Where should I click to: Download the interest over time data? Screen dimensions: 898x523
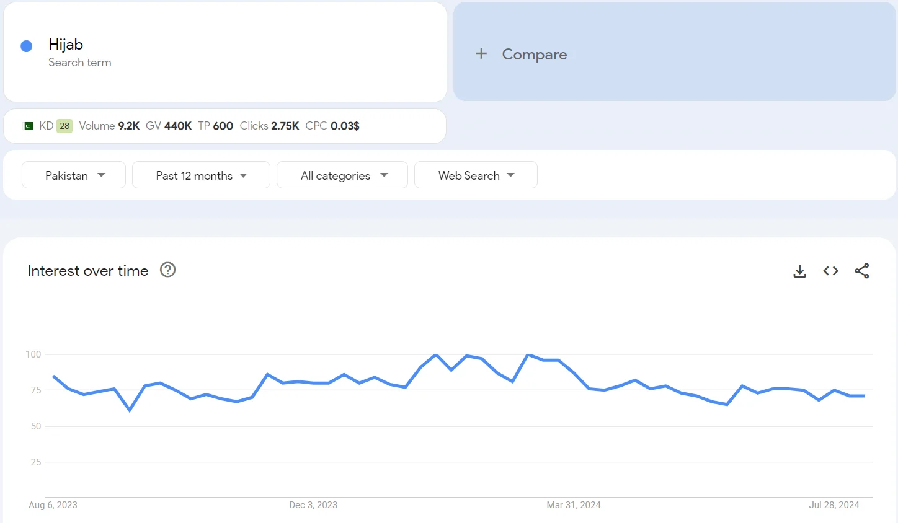pyautogui.click(x=799, y=271)
